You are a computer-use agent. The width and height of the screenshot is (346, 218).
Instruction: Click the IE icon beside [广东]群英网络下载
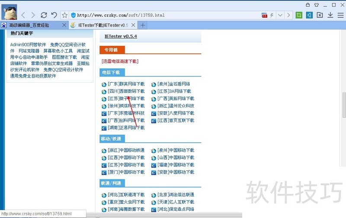click(x=104, y=84)
